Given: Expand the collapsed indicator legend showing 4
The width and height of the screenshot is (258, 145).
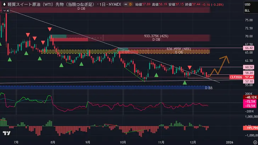Looking at the screenshot, I should (x=5, y=11).
